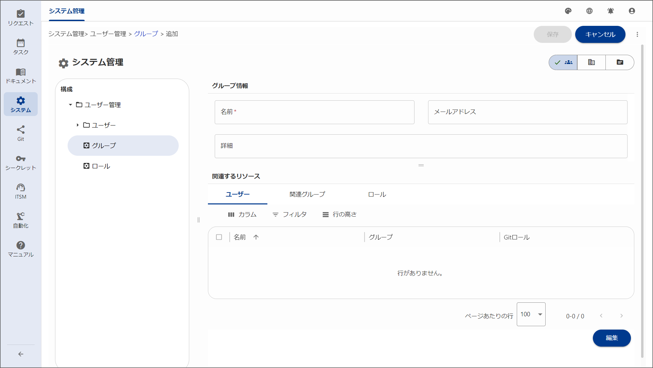
Task: Open the user account icon
Action: [x=632, y=11]
